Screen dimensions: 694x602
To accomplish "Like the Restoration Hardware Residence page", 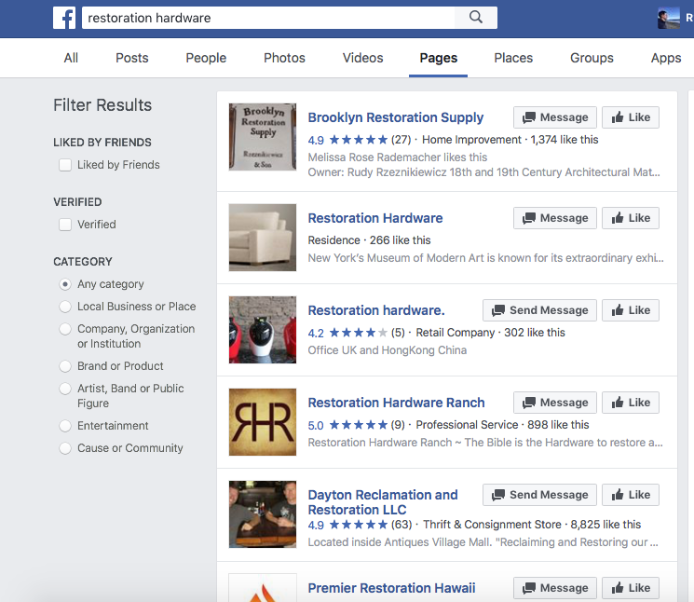I will [x=631, y=218].
